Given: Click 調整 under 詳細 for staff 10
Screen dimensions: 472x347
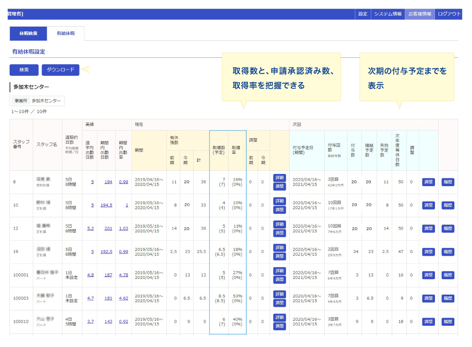Looking at the screenshot, I should coord(280,210).
